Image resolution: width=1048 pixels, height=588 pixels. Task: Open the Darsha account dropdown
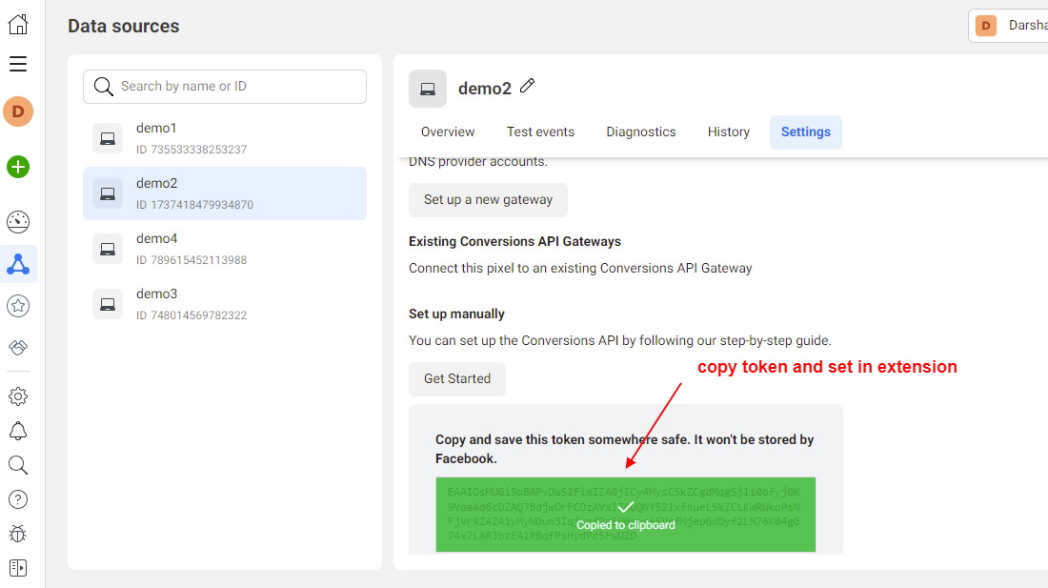pos(1010,26)
